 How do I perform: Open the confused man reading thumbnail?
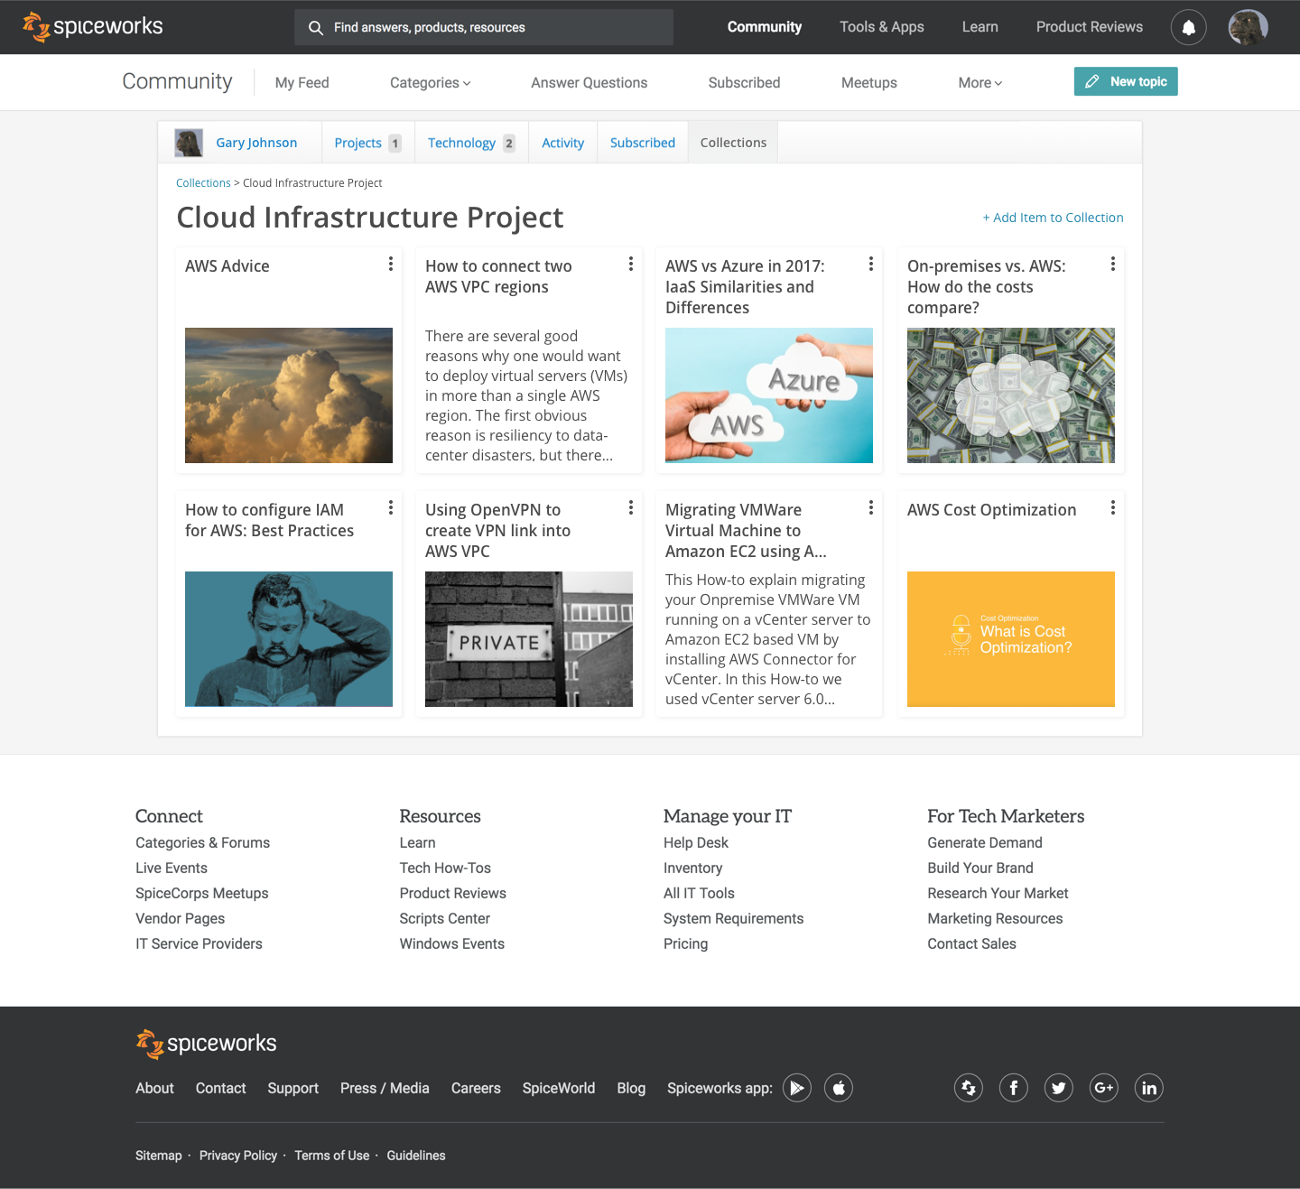coord(289,639)
